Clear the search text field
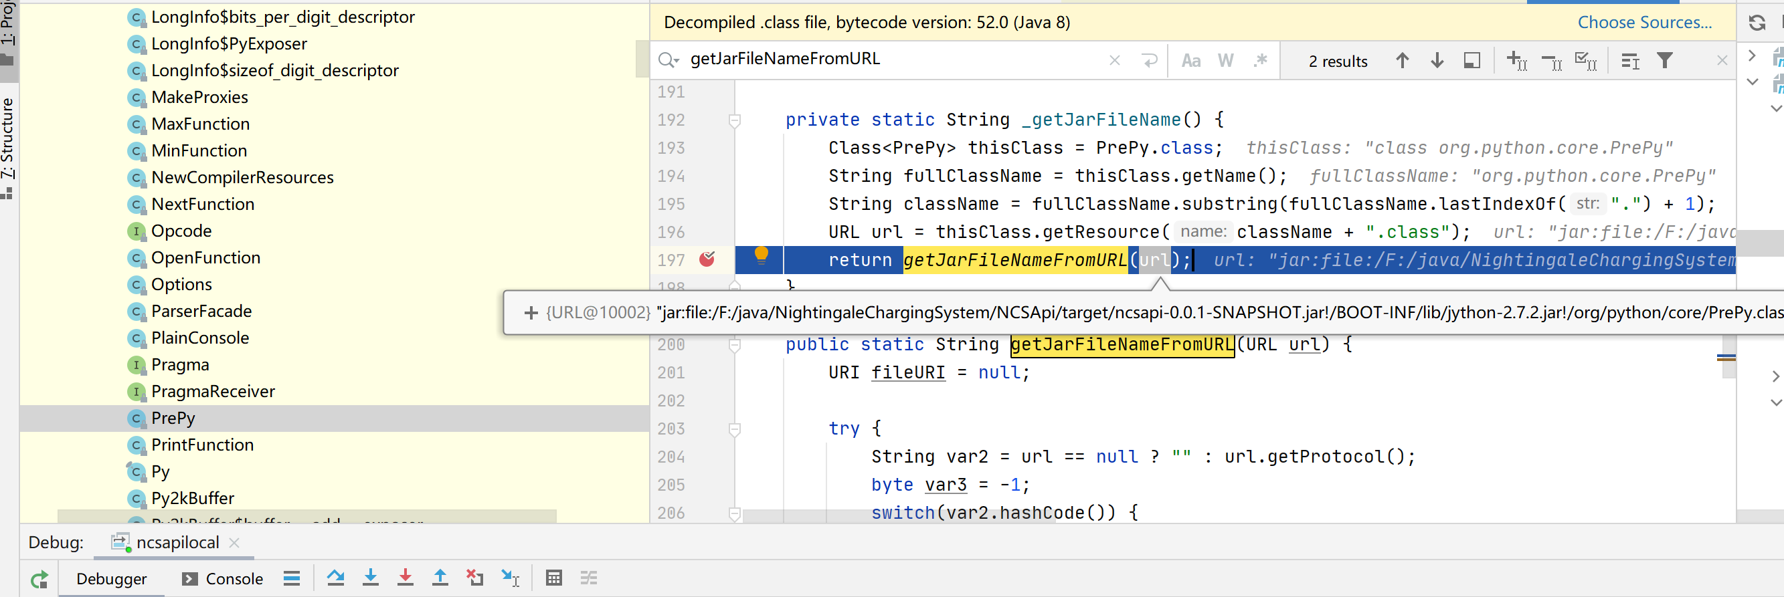Image resolution: width=1784 pixels, height=597 pixels. [1114, 61]
